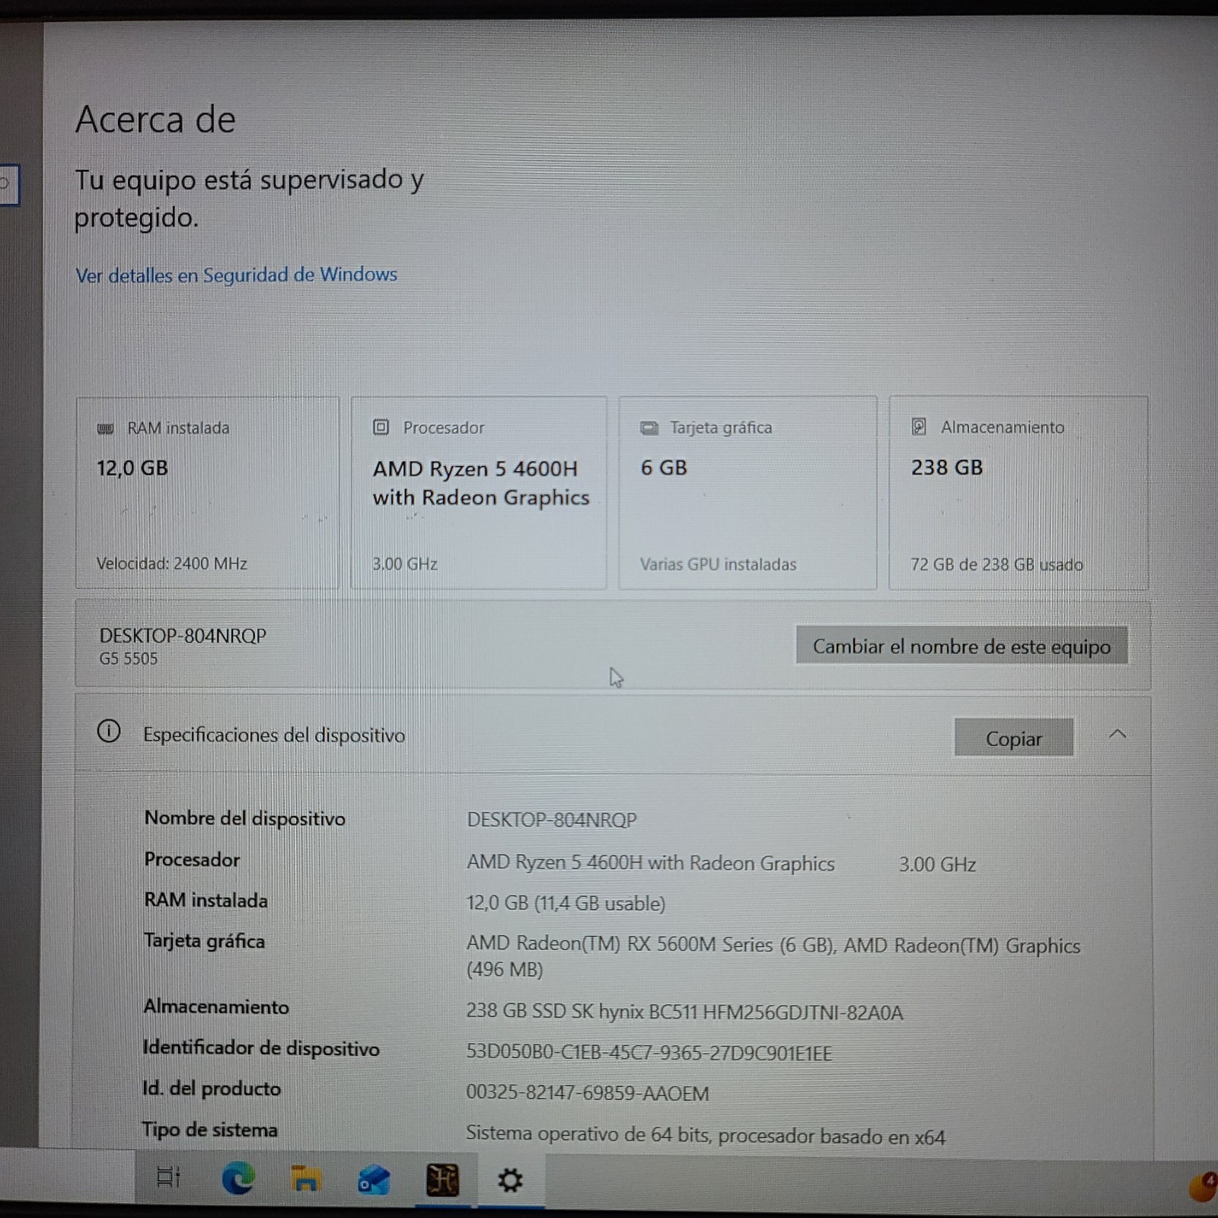
Task: Click info icon beside Especificaciones del dispositivo
Action: [x=109, y=732]
